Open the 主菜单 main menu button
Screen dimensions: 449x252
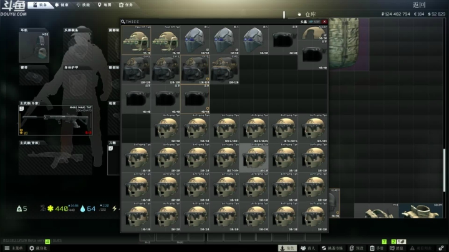14,248
